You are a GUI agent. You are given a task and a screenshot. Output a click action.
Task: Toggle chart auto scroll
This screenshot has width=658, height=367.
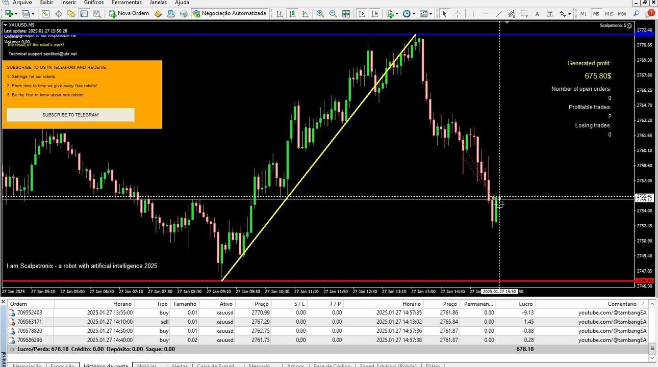point(361,14)
